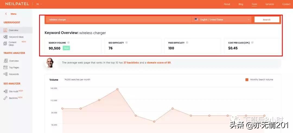293x133 pixels.
Task: Click Paid Difficulty info icon
Action: [187, 43]
